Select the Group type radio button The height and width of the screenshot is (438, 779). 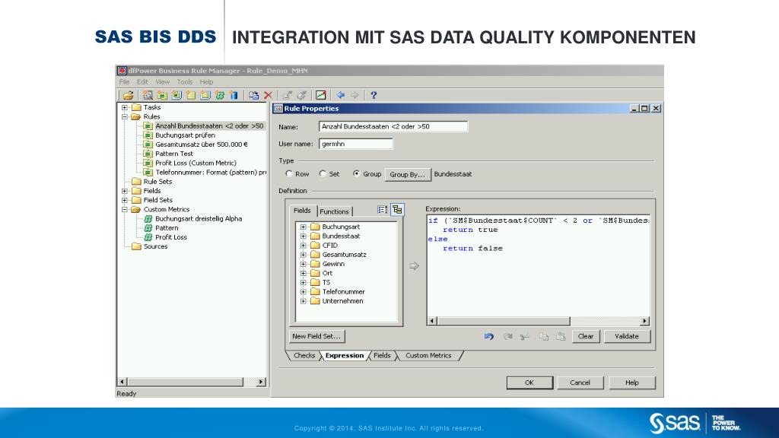pyautogui.click(x=356, y=174)
